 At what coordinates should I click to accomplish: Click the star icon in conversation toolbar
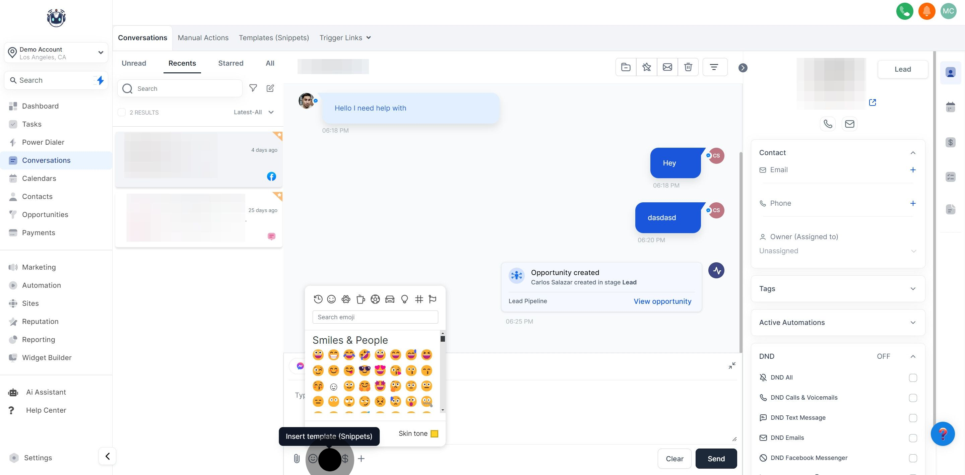pos(646,67)
